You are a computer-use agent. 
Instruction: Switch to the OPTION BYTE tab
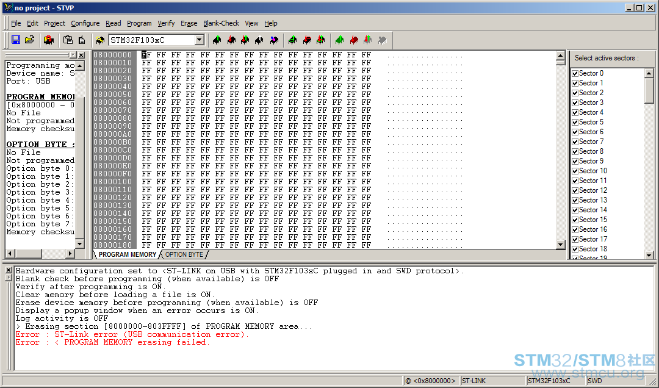click(184, 254)
